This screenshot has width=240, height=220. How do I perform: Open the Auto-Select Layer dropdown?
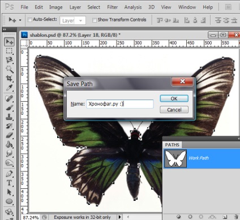point(72,20)
